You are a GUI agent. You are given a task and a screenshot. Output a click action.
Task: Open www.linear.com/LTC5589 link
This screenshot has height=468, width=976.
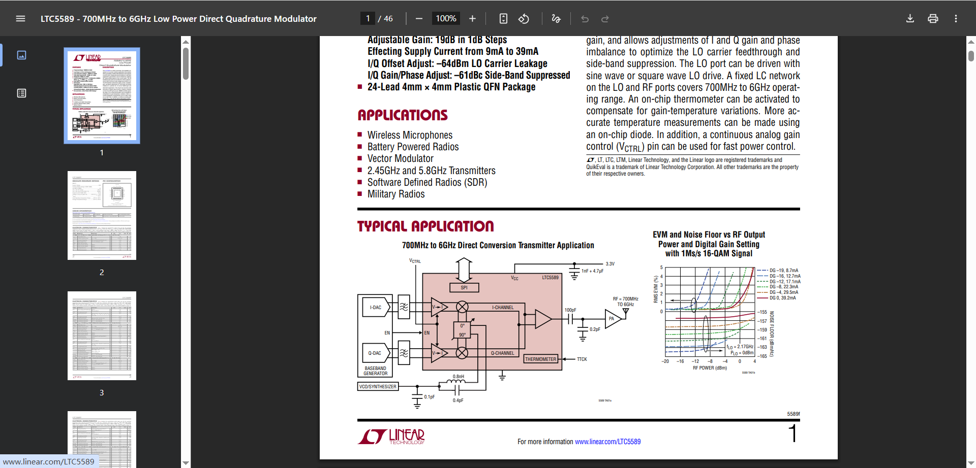pyautogui.click(x=607, y=442)
